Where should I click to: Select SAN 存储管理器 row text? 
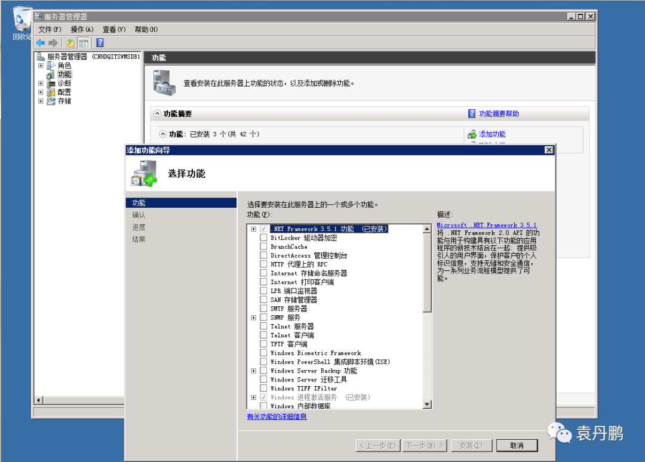pyautogui.click(x=294, y=300)
